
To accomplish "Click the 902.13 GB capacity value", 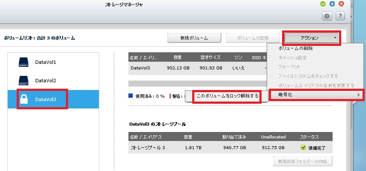I will point(179,68).
